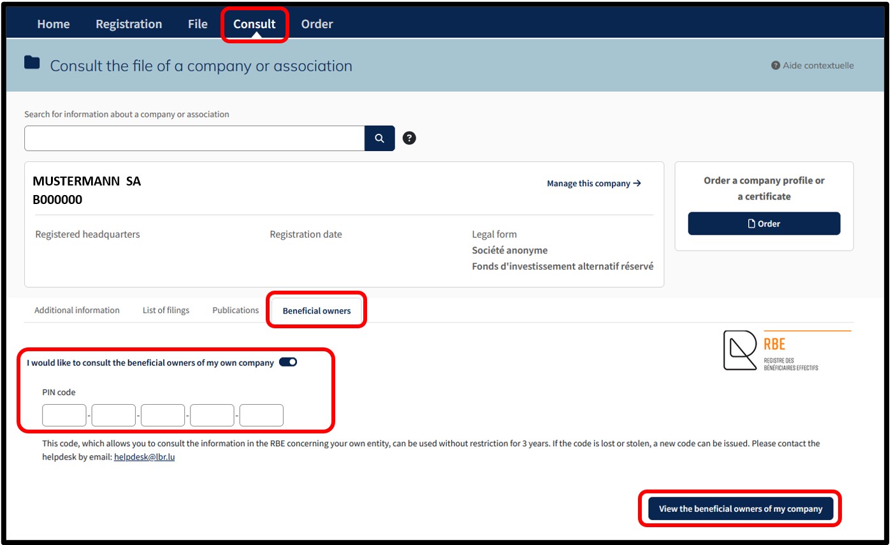Viewport: 891px width, 545px height.
Task: Open Aide contextuelle help
Action: pyautogui.click(x=813, y=66)
